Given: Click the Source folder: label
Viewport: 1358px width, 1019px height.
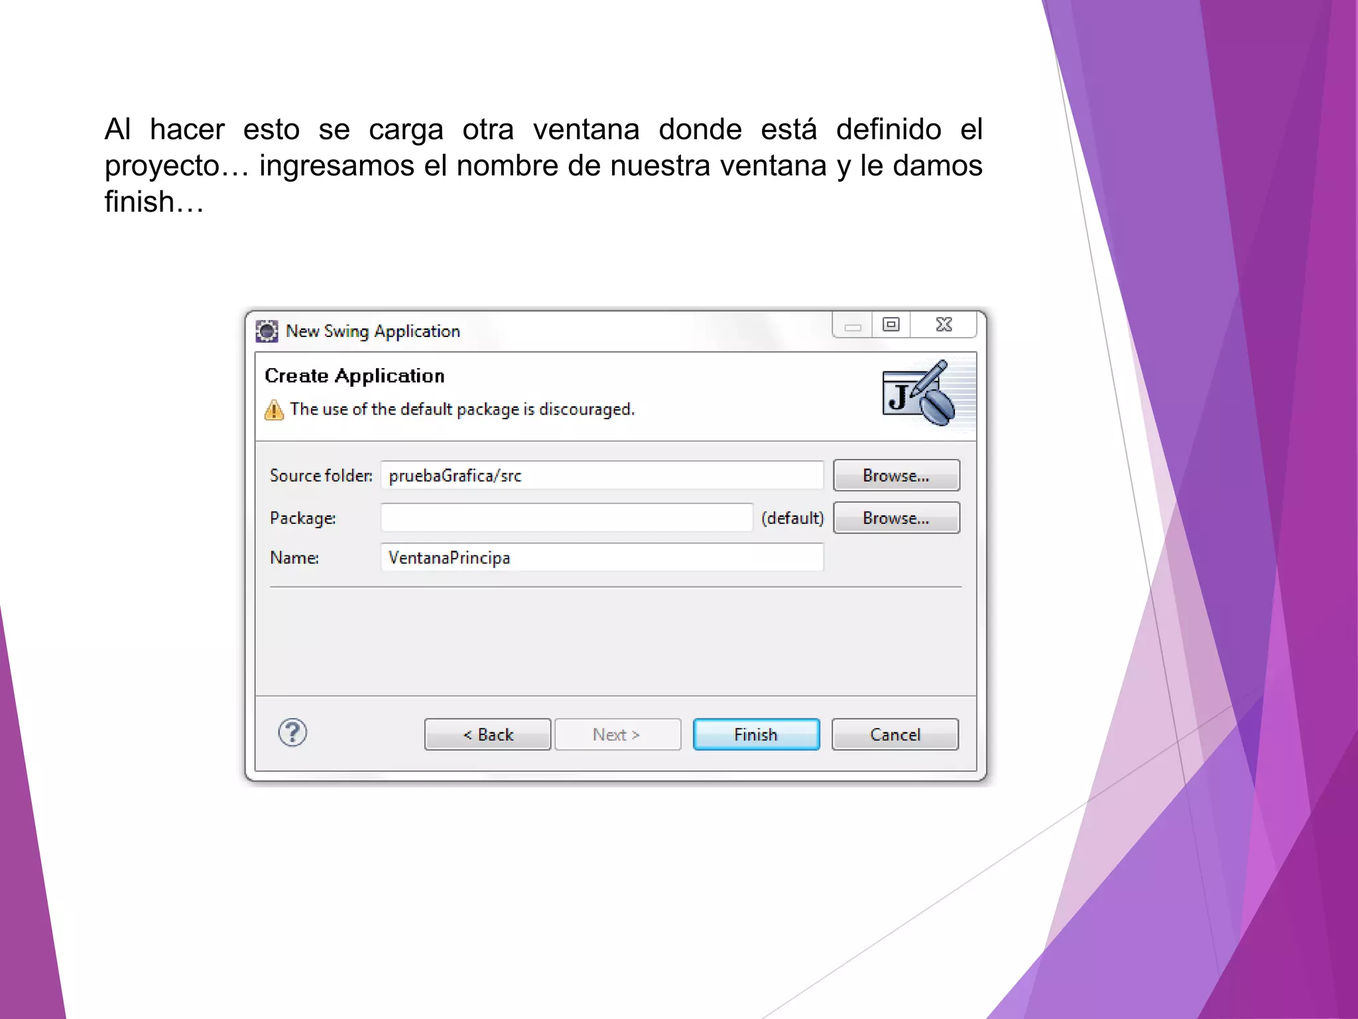Looking at the screenshot, I should coord(321,476).
